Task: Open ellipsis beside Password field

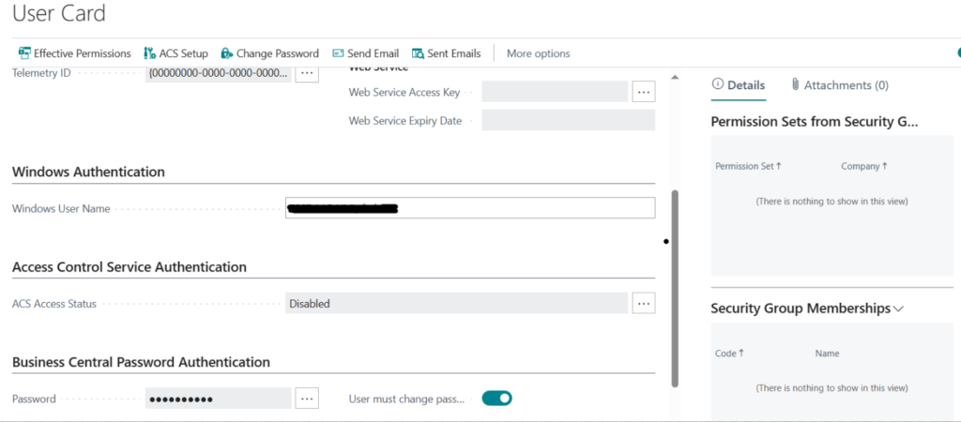Action: click(x=307, y=399)
